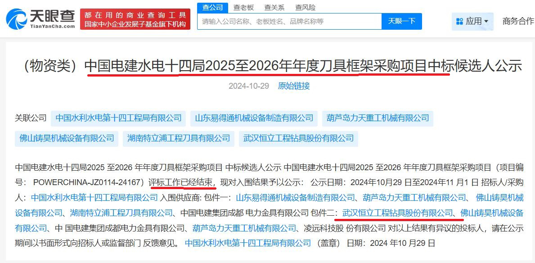Open 中国水利水电第十四工程局有限公司 link after 招标人/采购人
The image size is (535, 263).
[x=94, y=197]
